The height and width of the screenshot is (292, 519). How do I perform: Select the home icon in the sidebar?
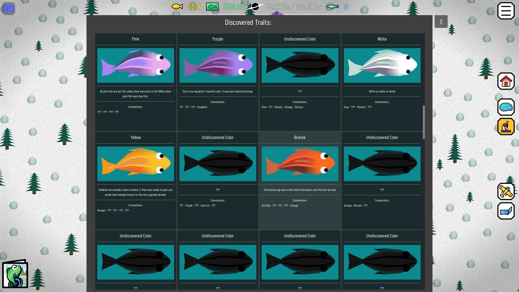[x=506, y=81]
